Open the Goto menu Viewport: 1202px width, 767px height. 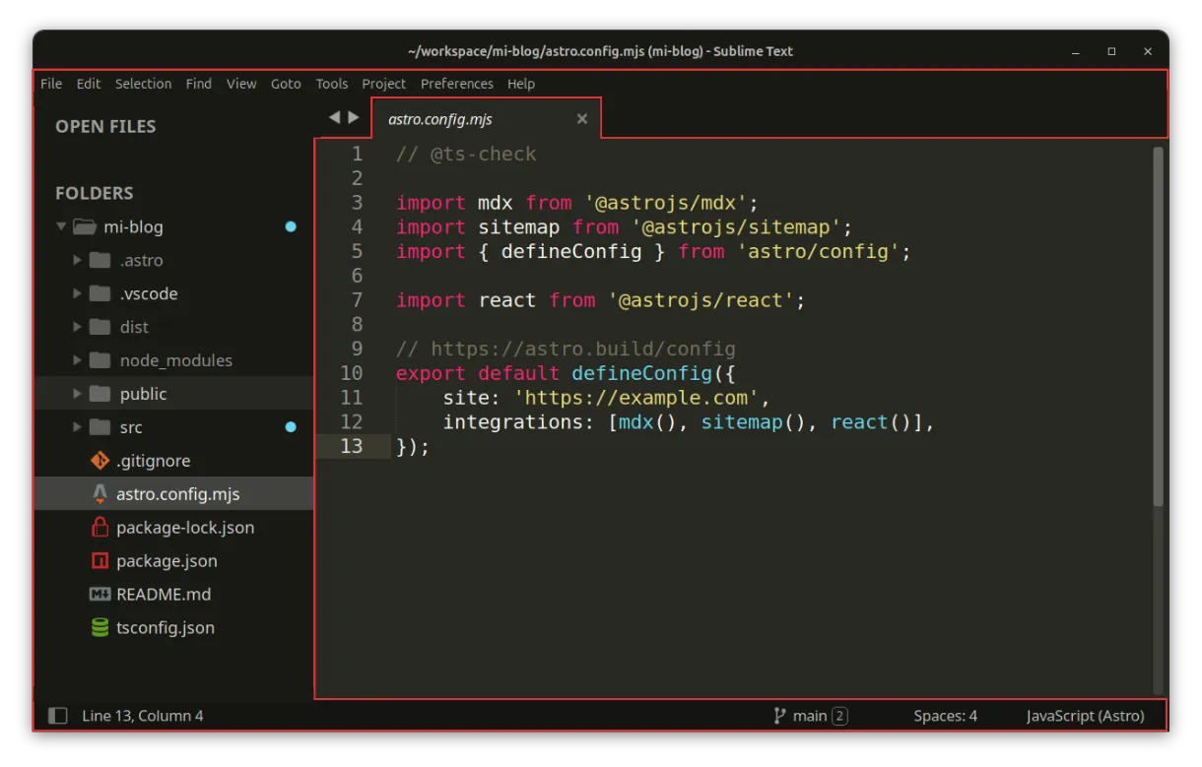(x=286, y=84)
